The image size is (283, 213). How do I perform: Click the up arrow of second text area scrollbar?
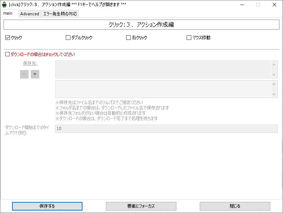point(274,84)
